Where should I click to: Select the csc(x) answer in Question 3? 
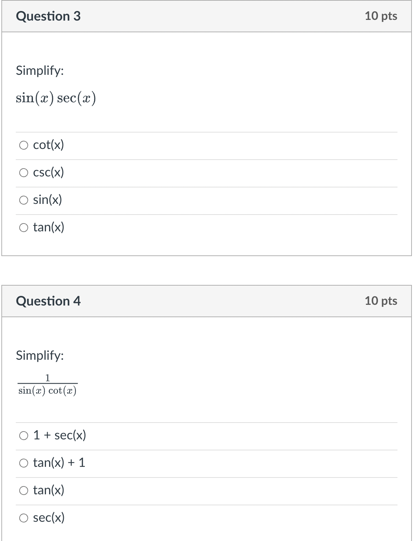24,172
